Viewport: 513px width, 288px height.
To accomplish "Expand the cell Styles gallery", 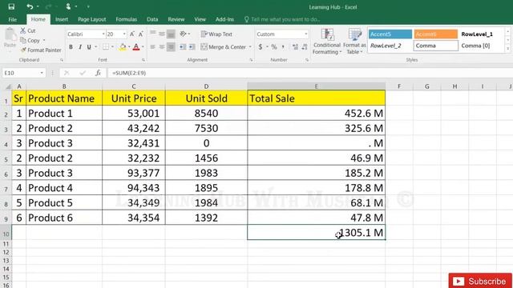I will click(507, 49).
